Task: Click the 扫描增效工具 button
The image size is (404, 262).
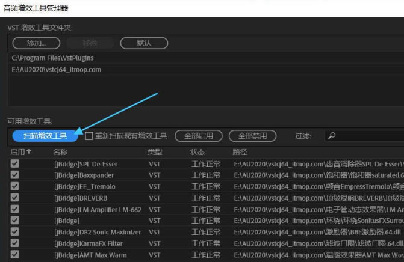Action: [x=45, y=136]
